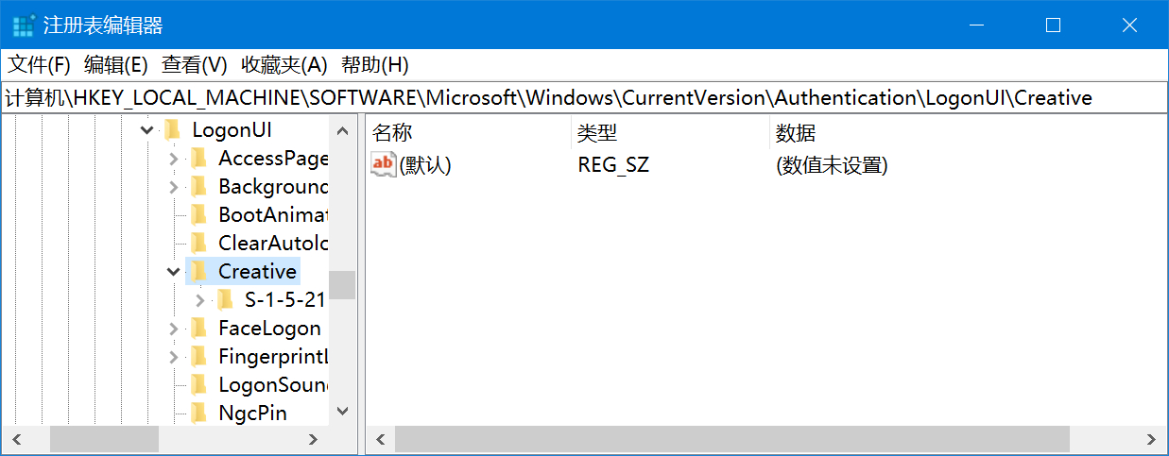Close the Registry Editor window

point(1129,25)
